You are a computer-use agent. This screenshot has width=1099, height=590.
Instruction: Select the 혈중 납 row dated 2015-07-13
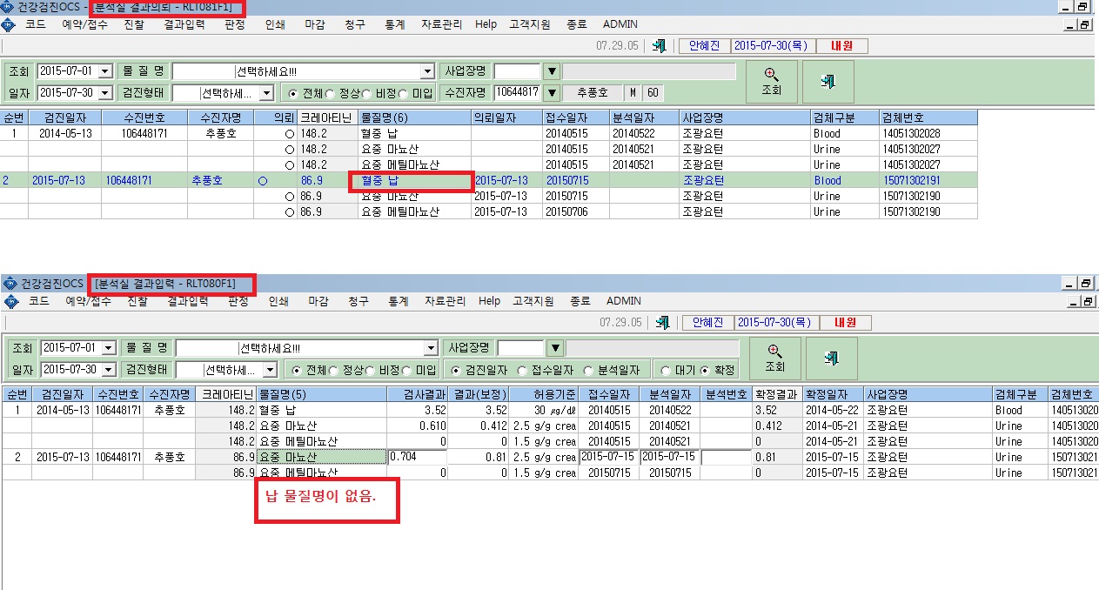click(x=489, y=181)
